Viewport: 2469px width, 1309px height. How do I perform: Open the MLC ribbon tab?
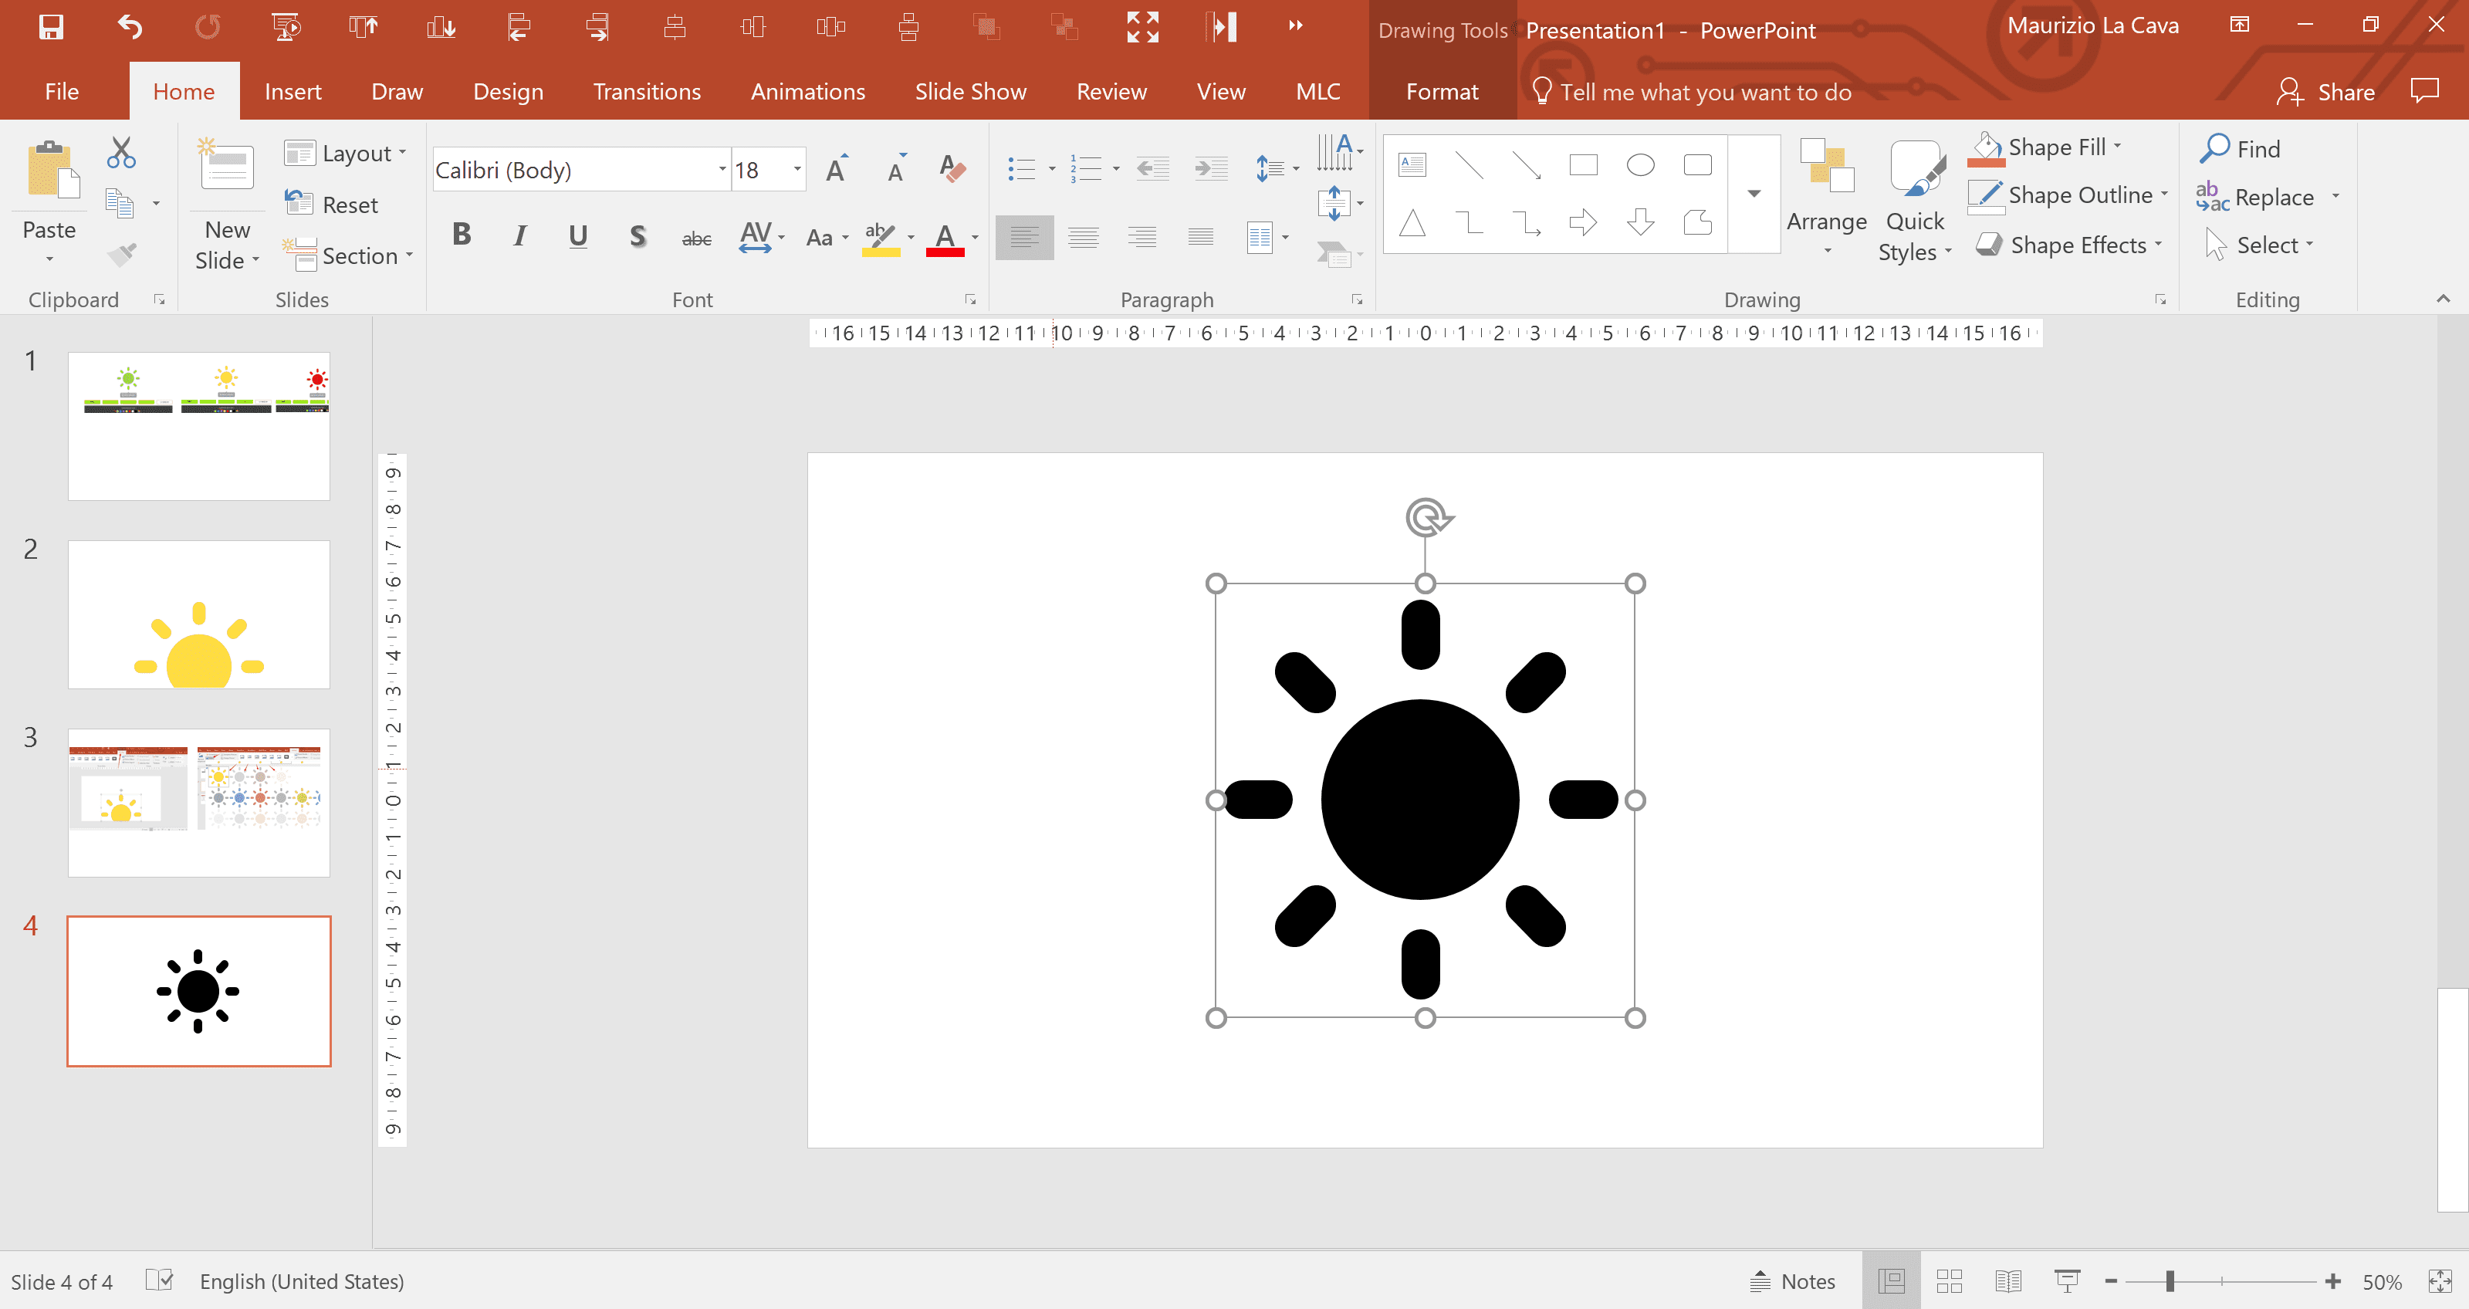tap(1317, 91)
